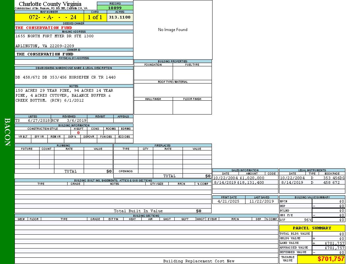Click the 8/14/2019 sale for $18,131,400
Image resolution: width=346 pixels, height=264 pixels.
tap(239, 182)
